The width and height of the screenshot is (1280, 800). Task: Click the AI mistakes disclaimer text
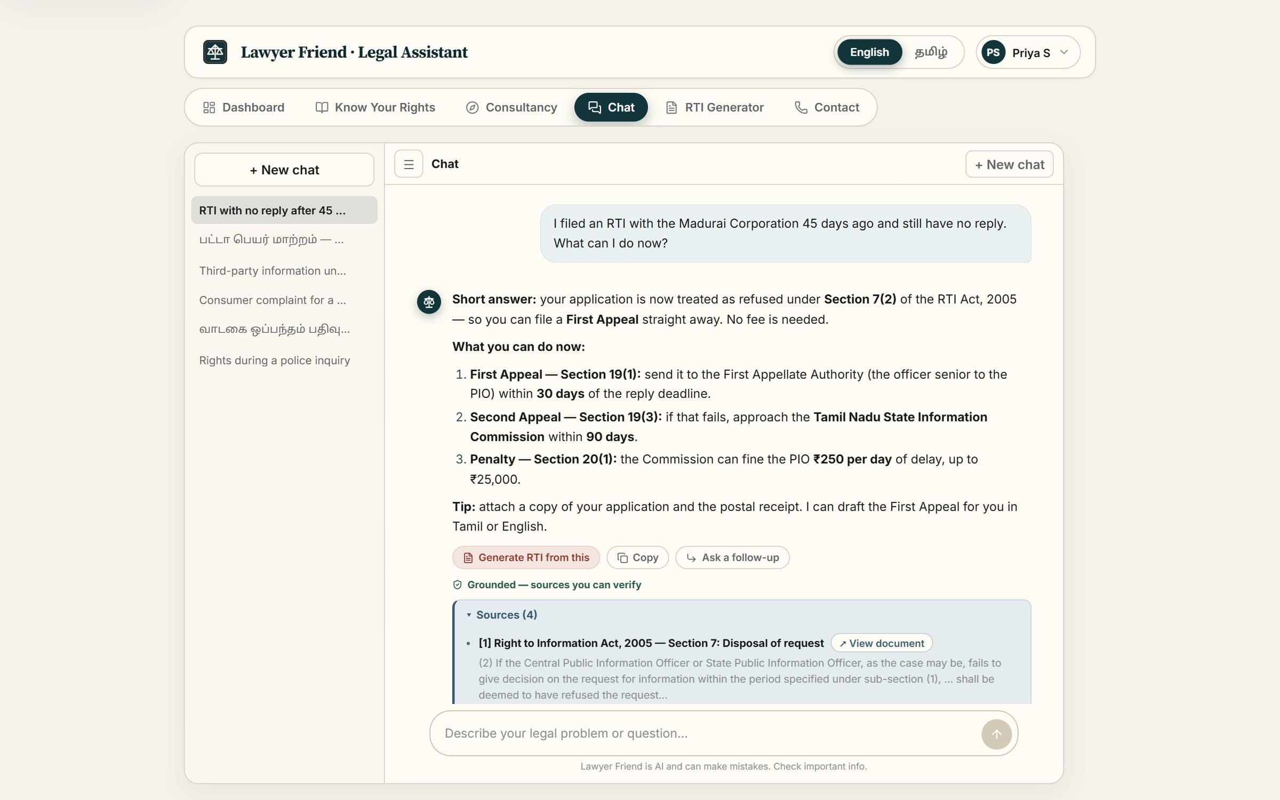[724, 766]
